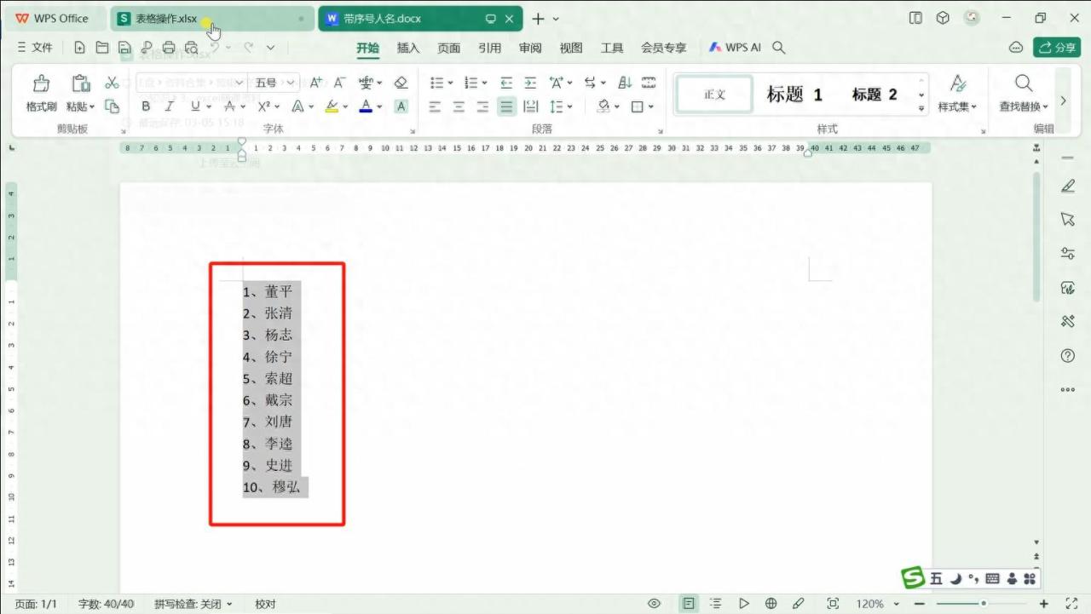Increase font size with A+ icon
This screenshot has height=614, width=1091.
(x=315, y=83)
